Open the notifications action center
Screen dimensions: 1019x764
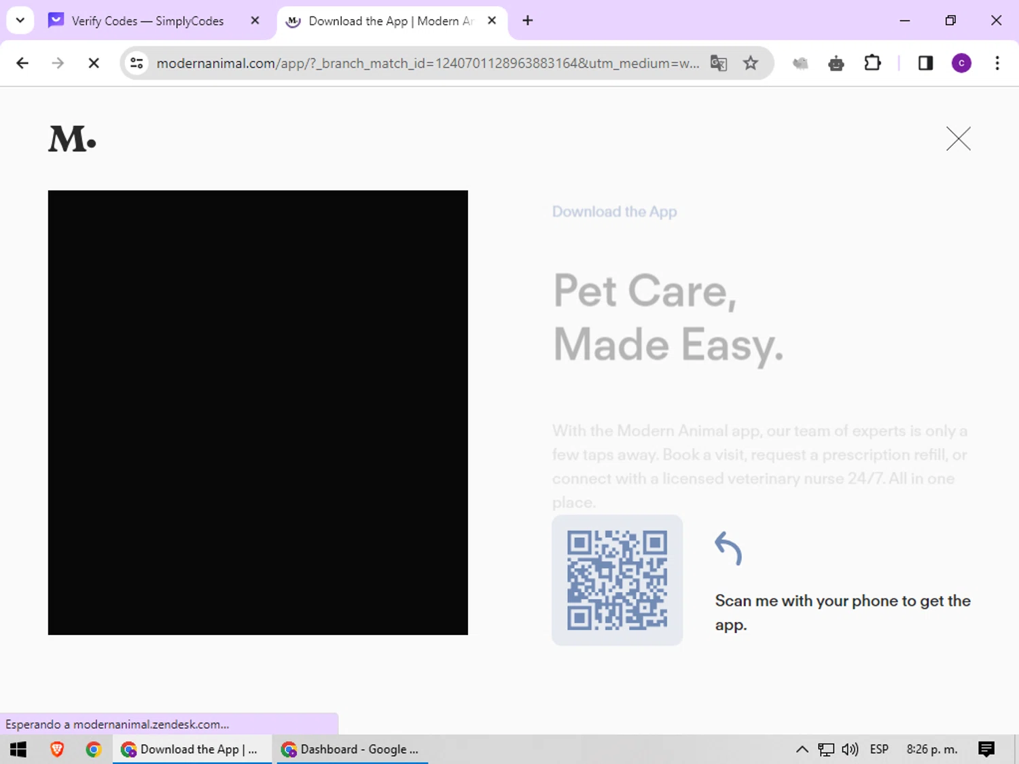click(x=986, y=749)
